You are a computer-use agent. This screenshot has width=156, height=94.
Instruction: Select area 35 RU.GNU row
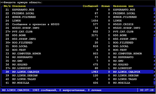click(78, 61)
